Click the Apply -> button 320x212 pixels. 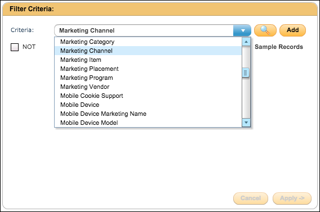(292, 198)
